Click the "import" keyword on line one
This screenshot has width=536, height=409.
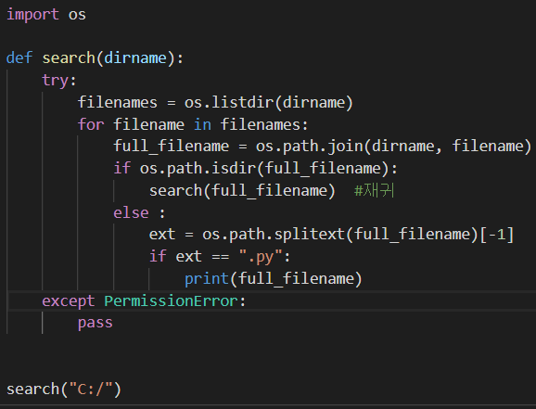click(x=32, y=15)
